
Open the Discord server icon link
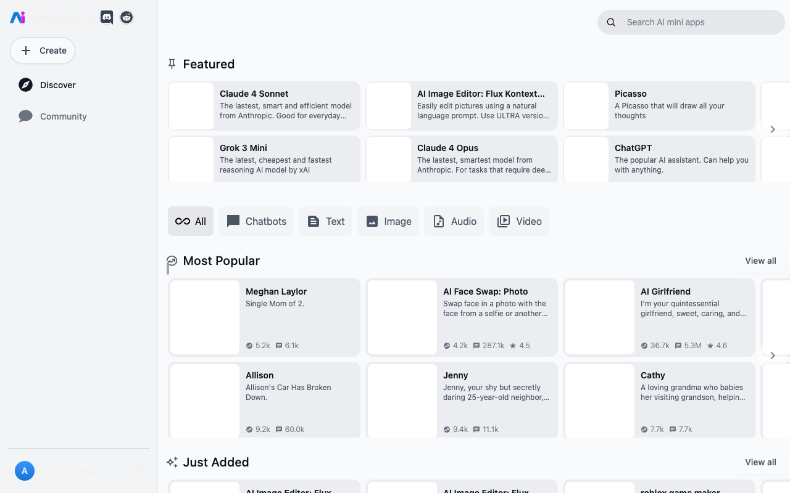tap(107, 17)
